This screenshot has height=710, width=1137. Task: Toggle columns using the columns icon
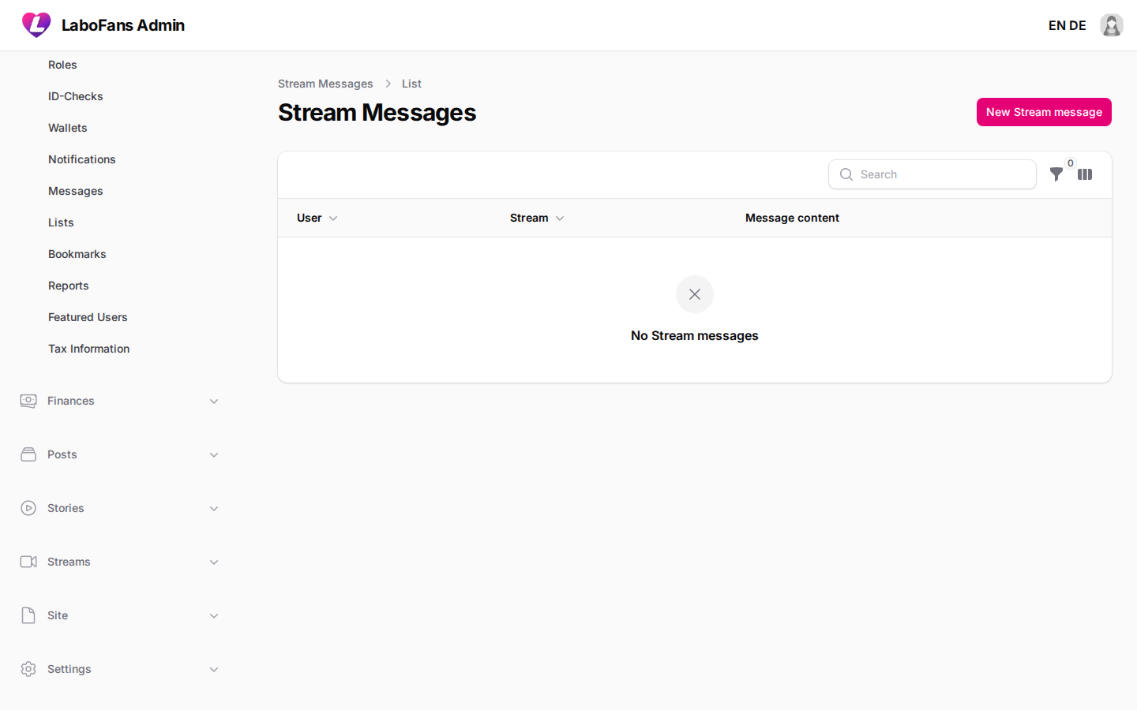(1085, 174)
